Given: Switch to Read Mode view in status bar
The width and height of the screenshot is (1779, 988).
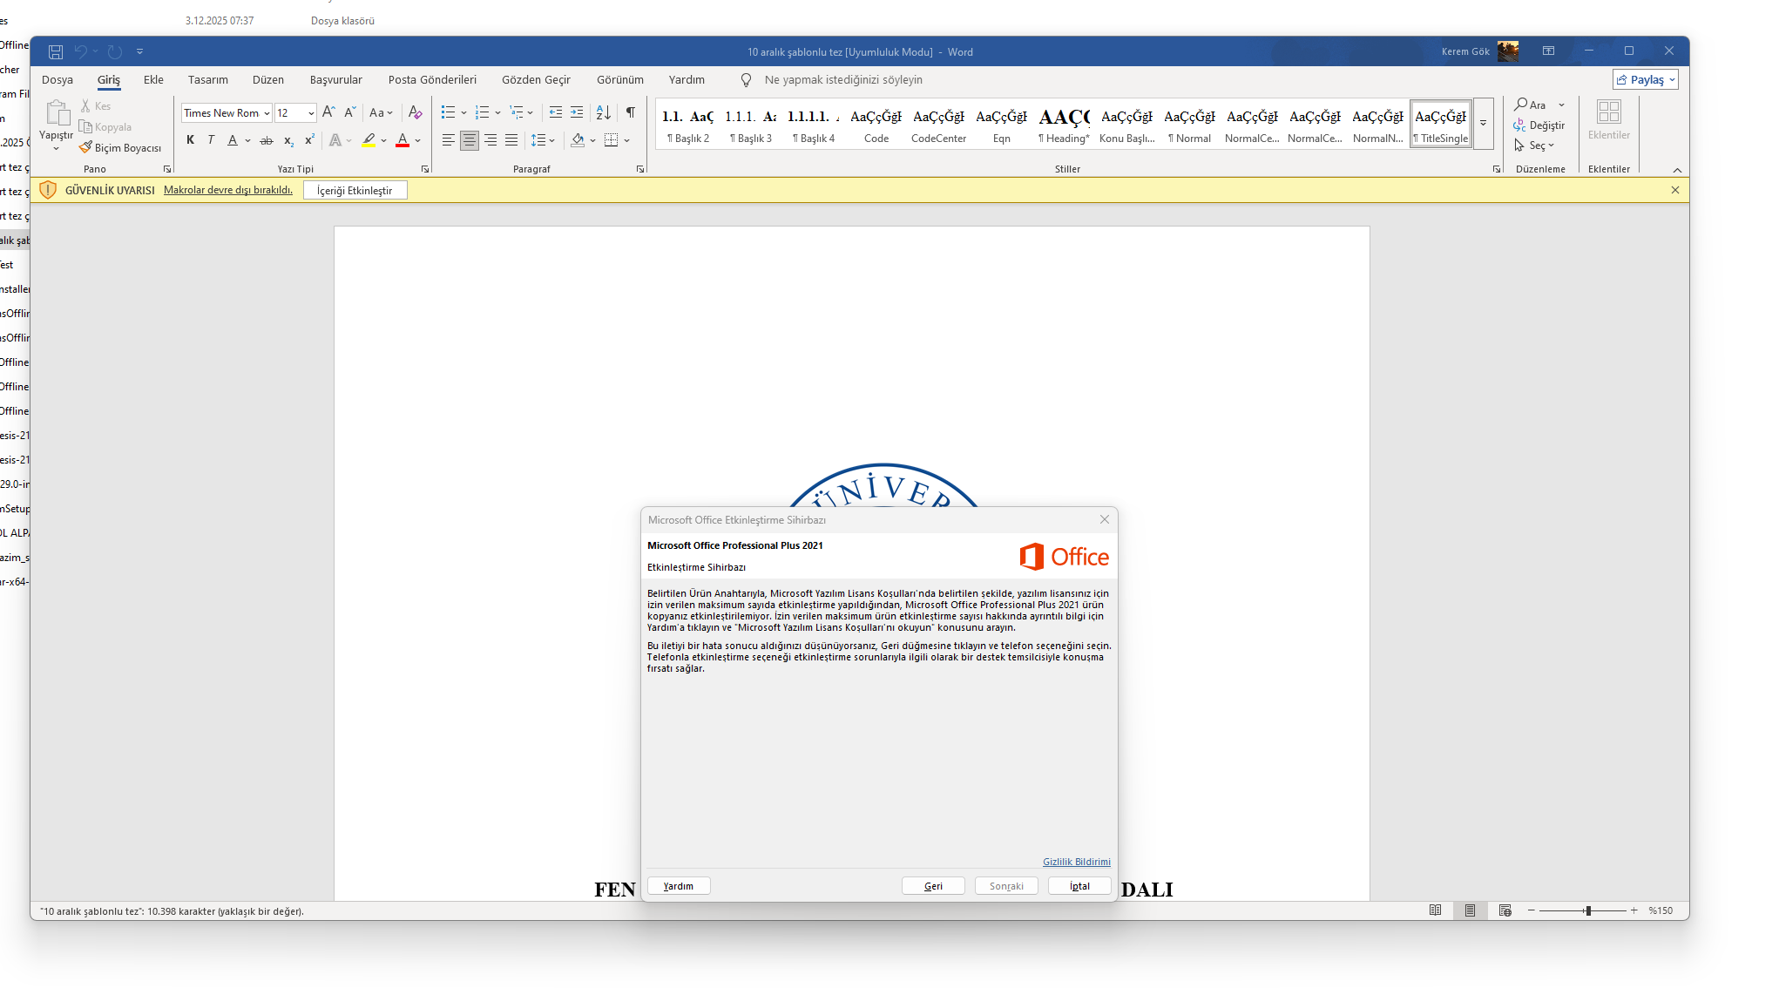Looking at the screenshot, I should [1435, 910].
